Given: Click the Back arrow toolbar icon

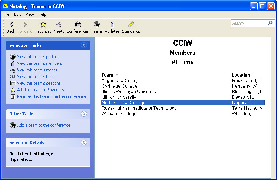Looking at the screenshot, I should 11,25.
